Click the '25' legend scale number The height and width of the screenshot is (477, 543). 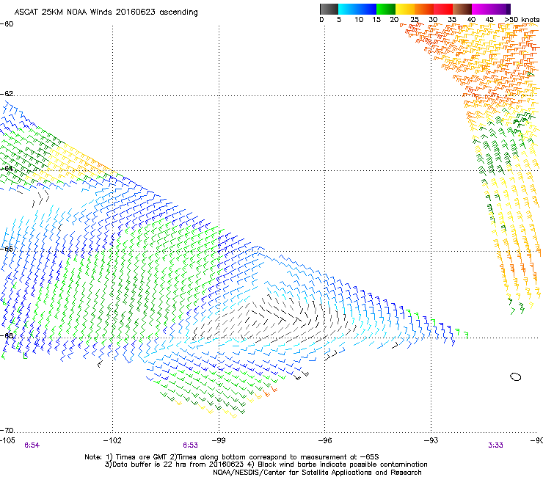415,20
